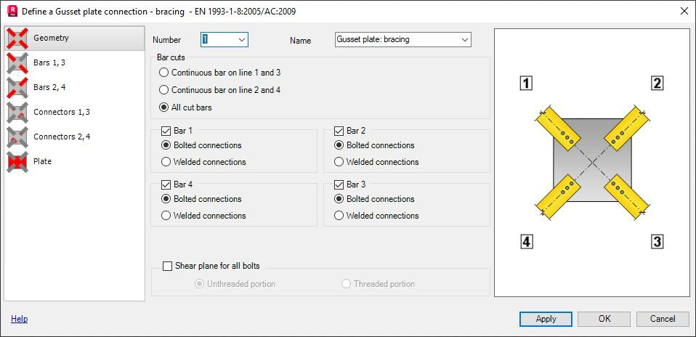
Task: Confirm with the OK button
Action: 604,319
